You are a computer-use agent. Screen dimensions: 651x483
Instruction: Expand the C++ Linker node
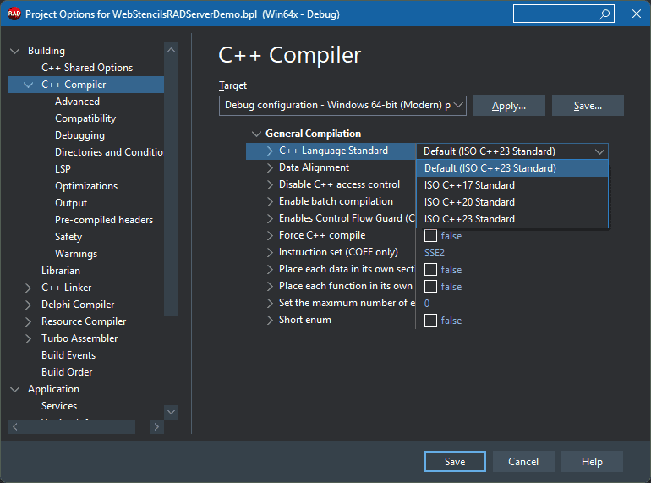[x=28, y=288]
